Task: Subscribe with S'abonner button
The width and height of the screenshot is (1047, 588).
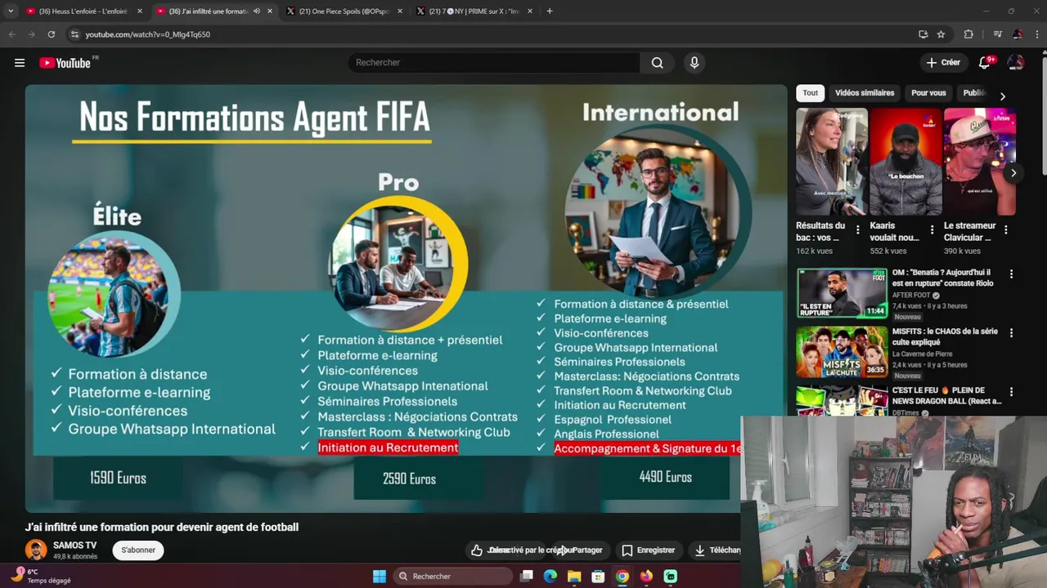Action: [x=138, y=550]
